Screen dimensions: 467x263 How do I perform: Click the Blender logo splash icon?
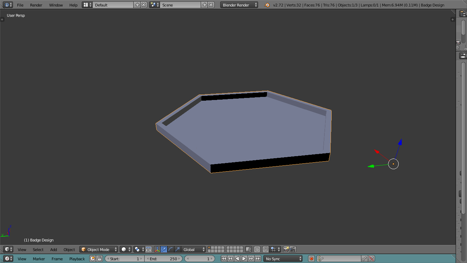pos(267,5)
